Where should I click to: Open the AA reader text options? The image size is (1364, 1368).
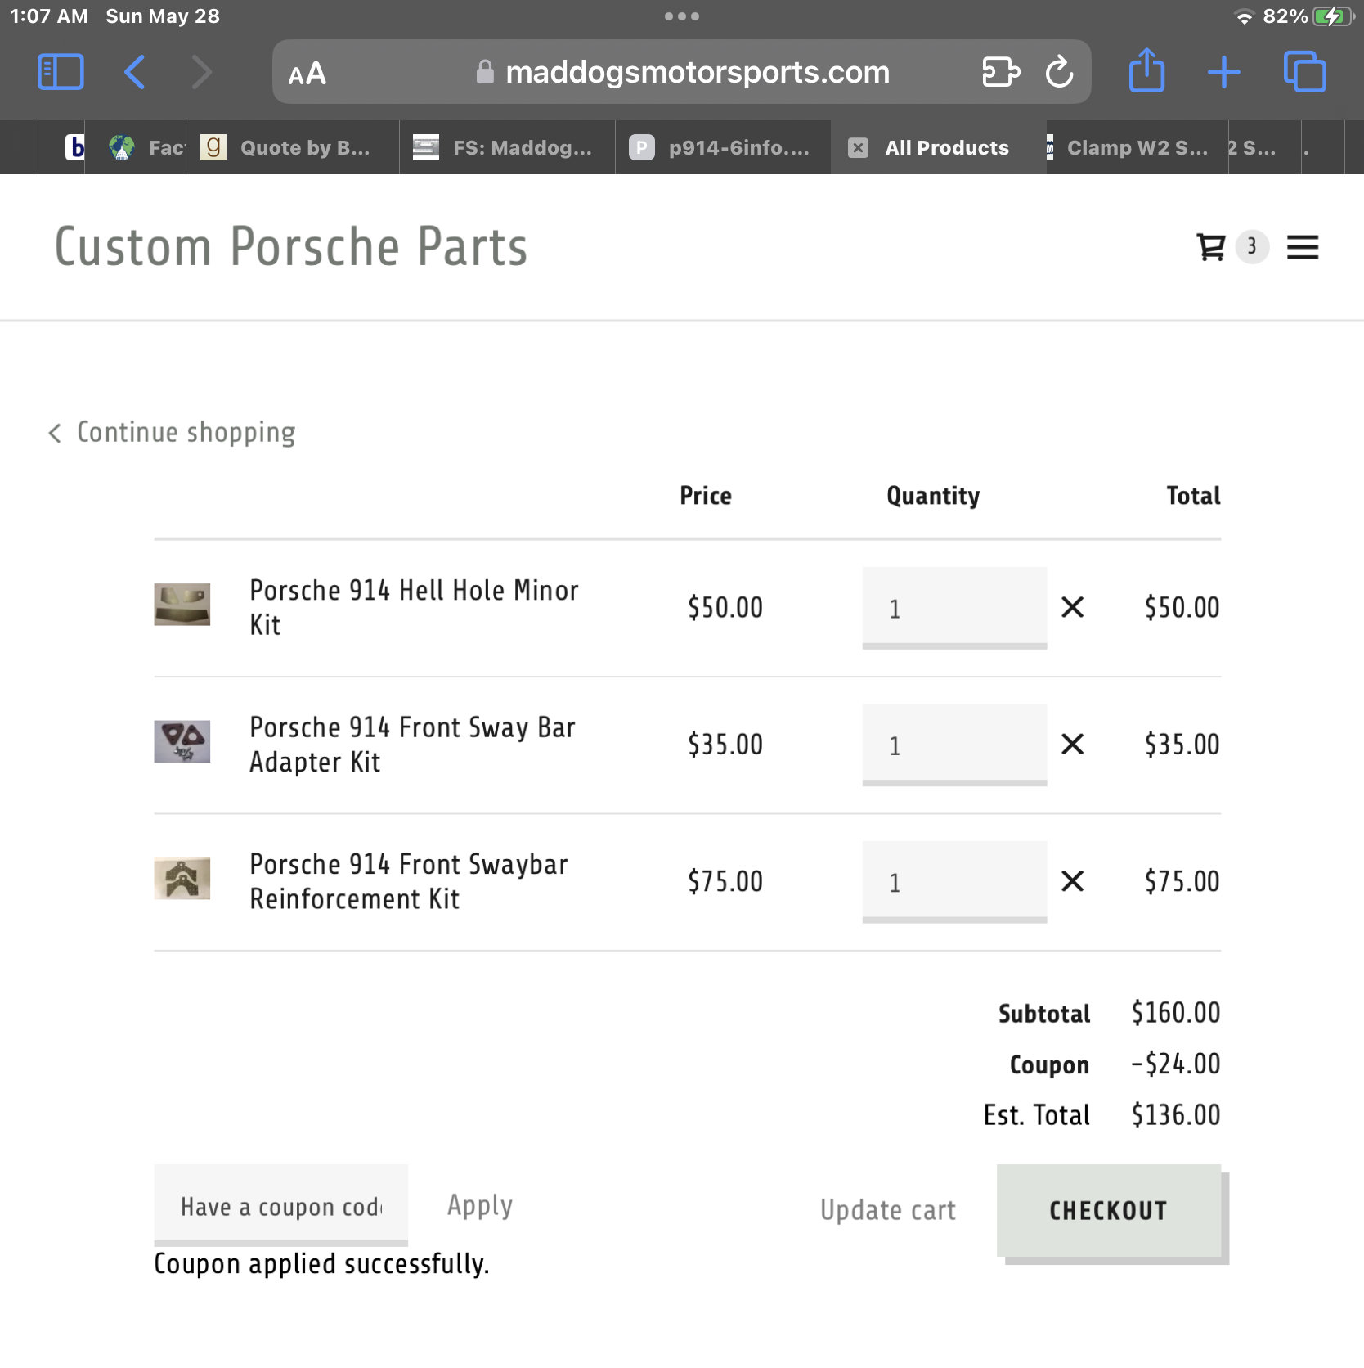pyautogui.click(x=307, y=74)
